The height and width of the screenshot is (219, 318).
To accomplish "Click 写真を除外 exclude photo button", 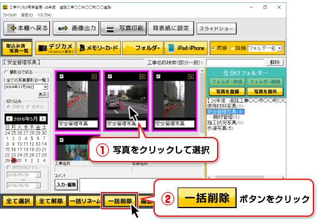I will point(265,92).
